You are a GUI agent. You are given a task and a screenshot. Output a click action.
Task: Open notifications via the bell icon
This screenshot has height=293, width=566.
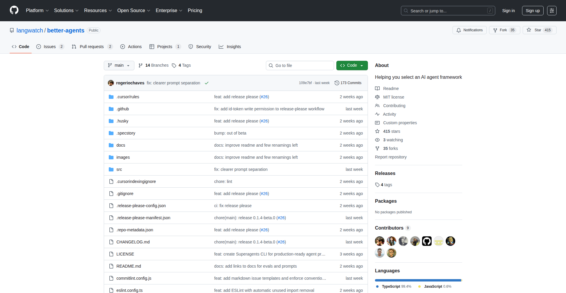[459, 30]
